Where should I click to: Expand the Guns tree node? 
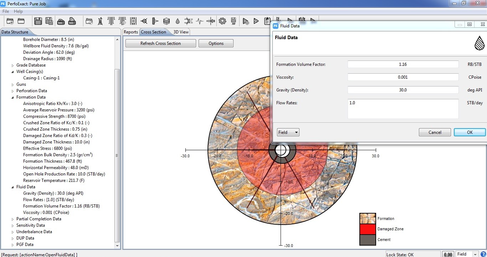pos(13,85)
